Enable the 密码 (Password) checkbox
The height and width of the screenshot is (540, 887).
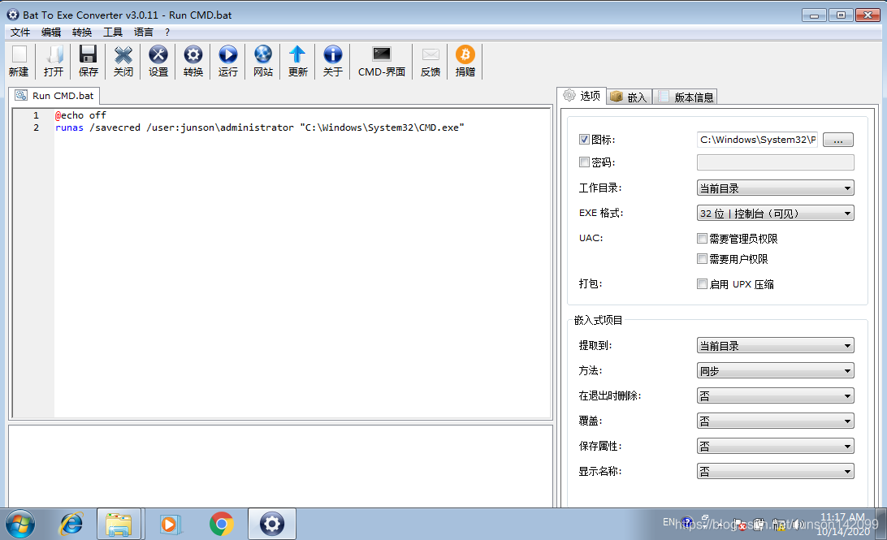coord(584,162)
